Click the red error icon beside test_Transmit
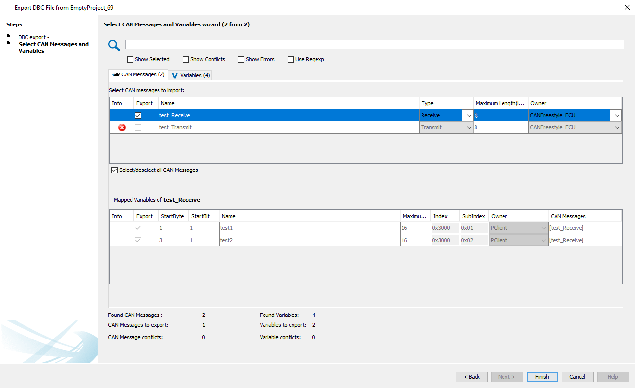 (x=123, y=127)
